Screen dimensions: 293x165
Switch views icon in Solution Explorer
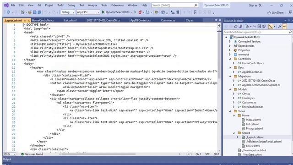click(x=240, y=27)
